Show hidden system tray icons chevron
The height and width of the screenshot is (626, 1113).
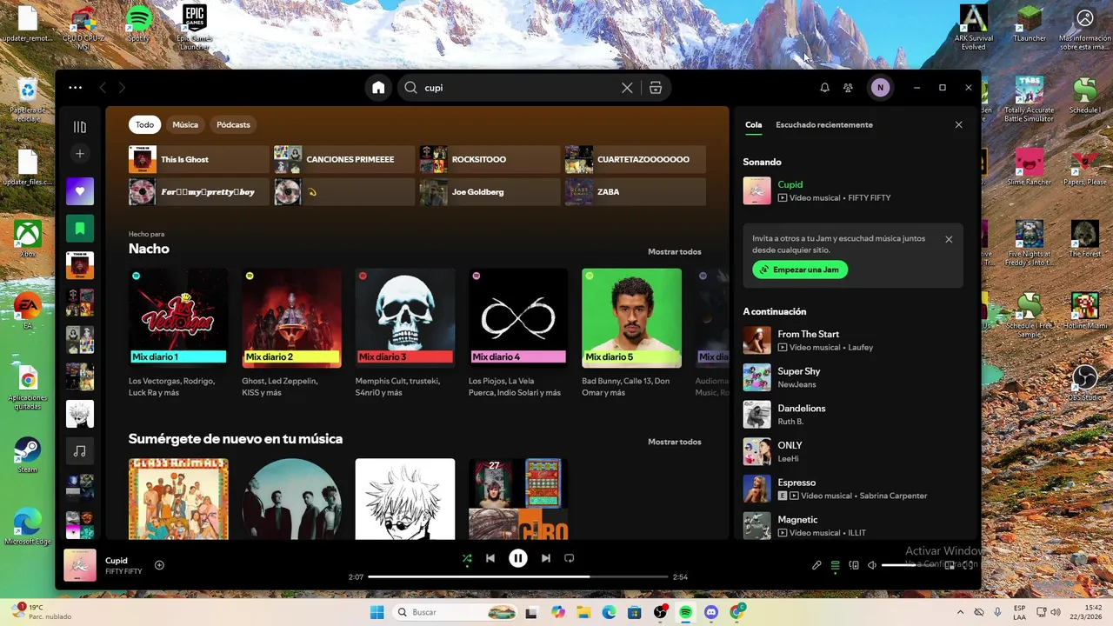[x=960, y=612]
